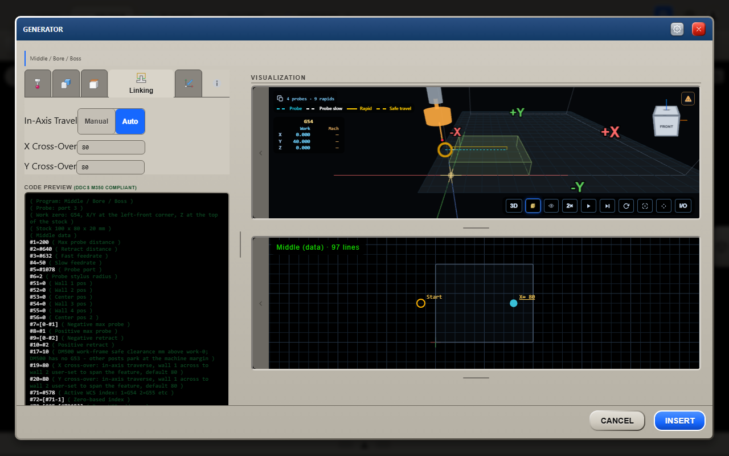This screenshot has width=729, height=456.
Task: Open the stock block tab
Action: (94, 83)
